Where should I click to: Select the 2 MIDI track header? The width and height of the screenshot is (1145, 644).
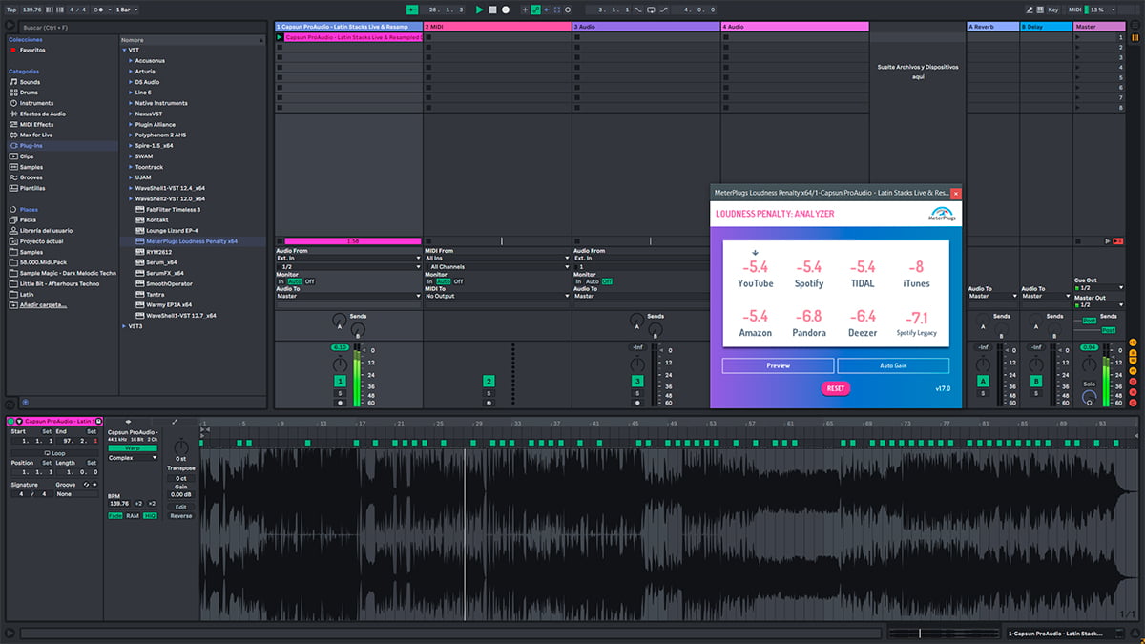[497, 27]
